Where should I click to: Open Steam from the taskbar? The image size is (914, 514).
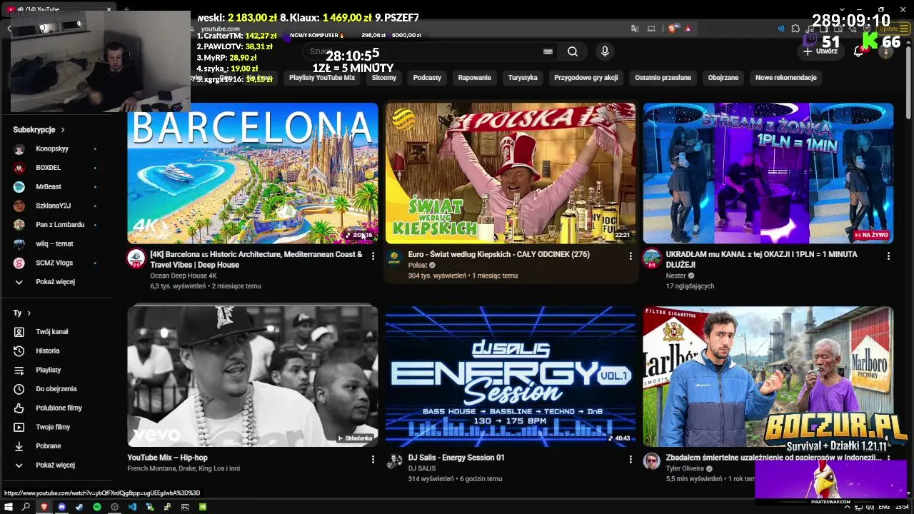pyautogui.click(x=79, y=507)
